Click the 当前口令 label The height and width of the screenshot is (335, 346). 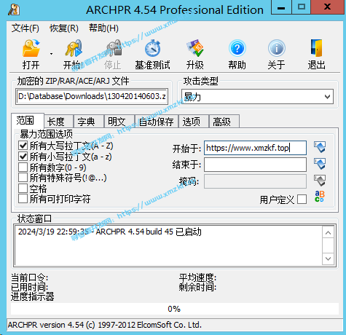pyautogui.click(x=29, y=277)
